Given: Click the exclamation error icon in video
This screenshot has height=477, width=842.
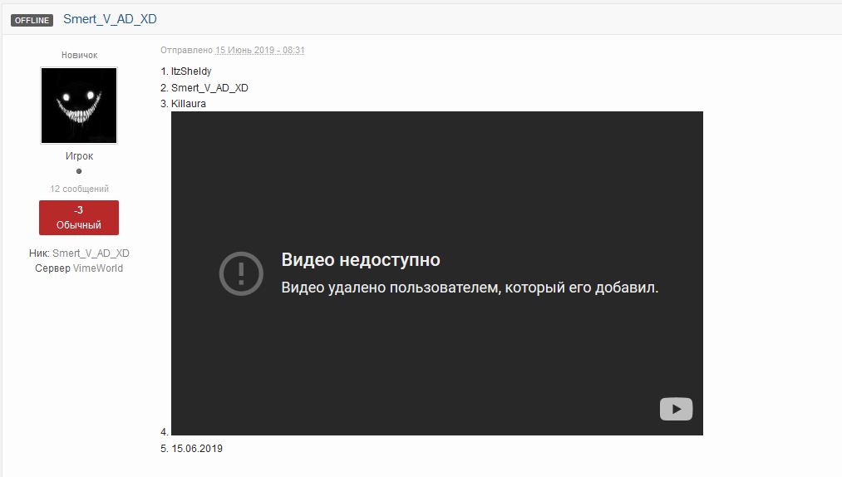Looking at the screenshot, I should pos(241,273).
